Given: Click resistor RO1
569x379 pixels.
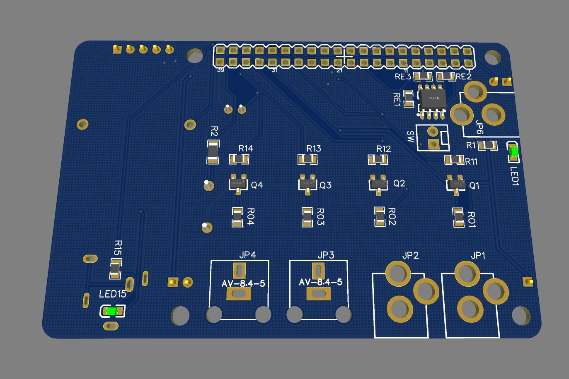Looking at the screenshot, I should tap(458, 218).
